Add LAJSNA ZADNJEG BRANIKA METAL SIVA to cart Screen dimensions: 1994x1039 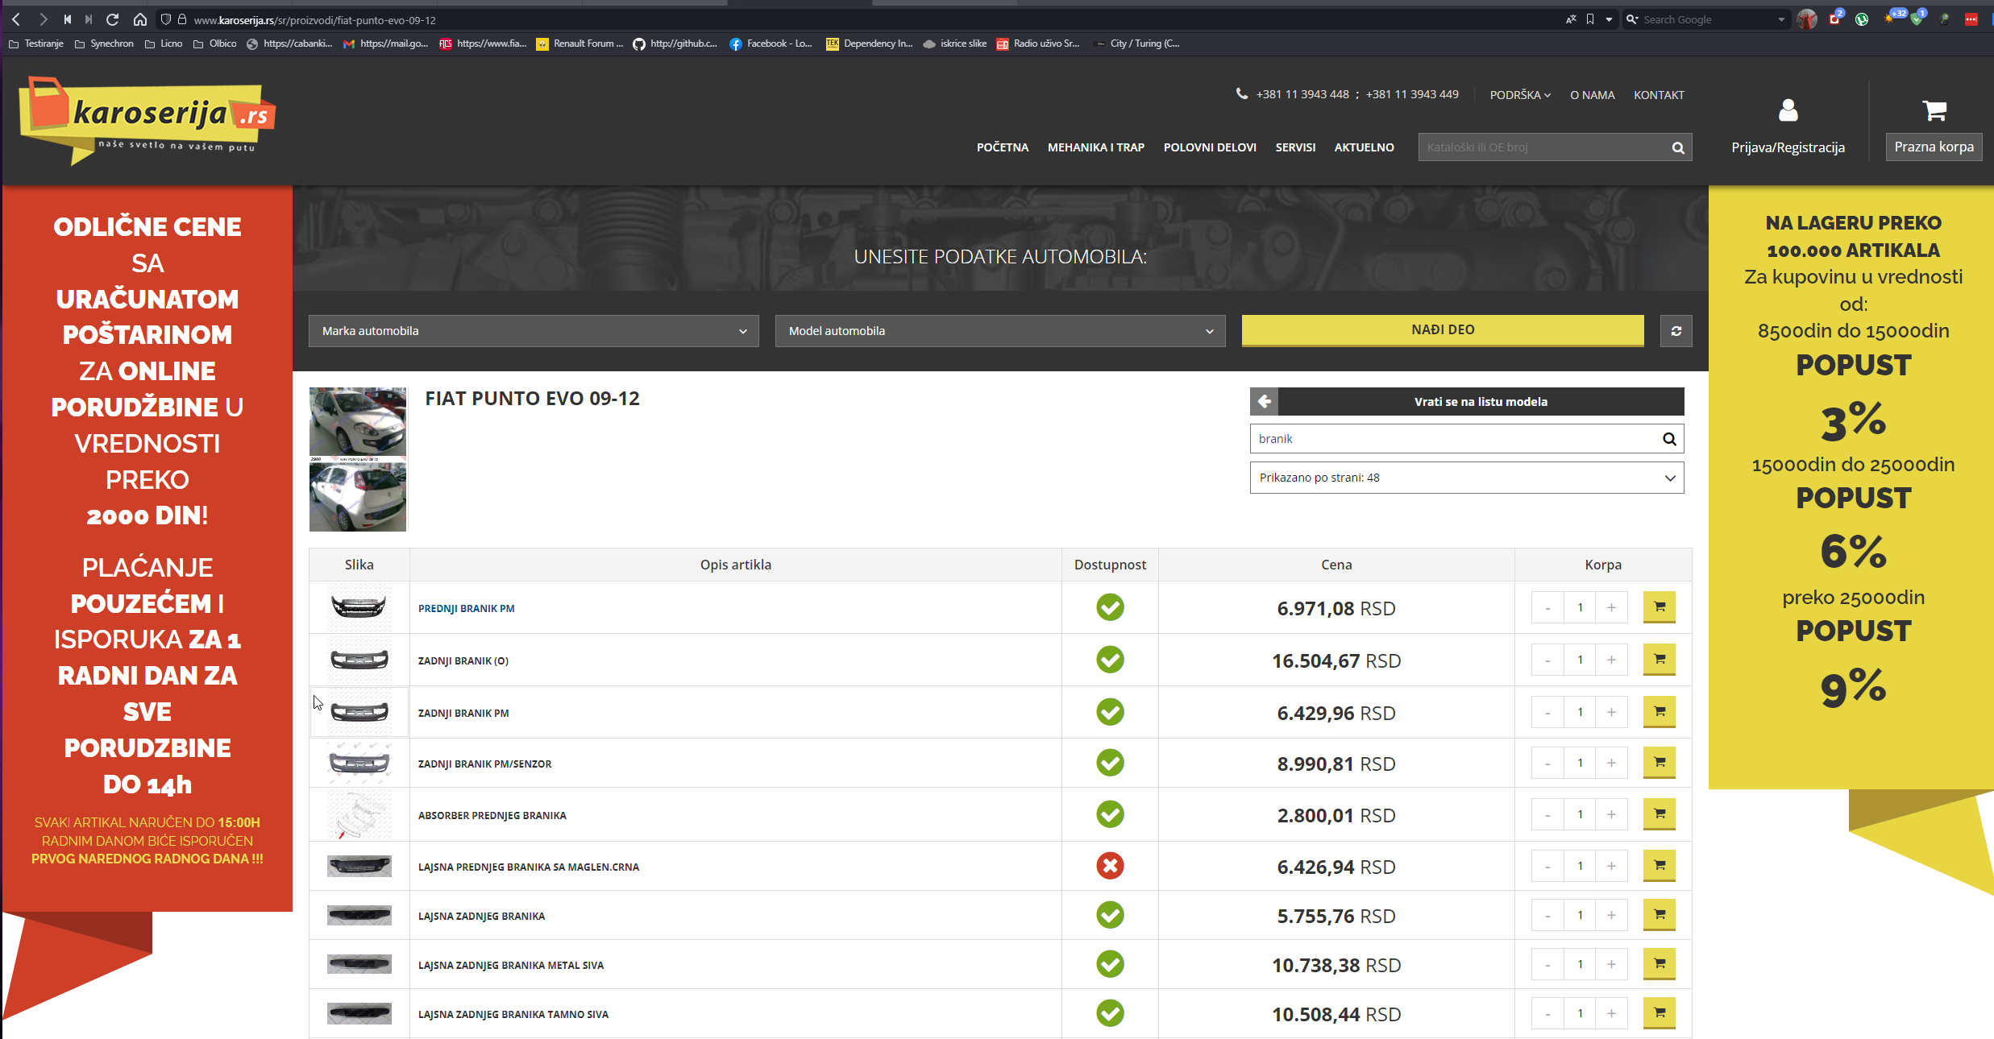click(1660, 964)
